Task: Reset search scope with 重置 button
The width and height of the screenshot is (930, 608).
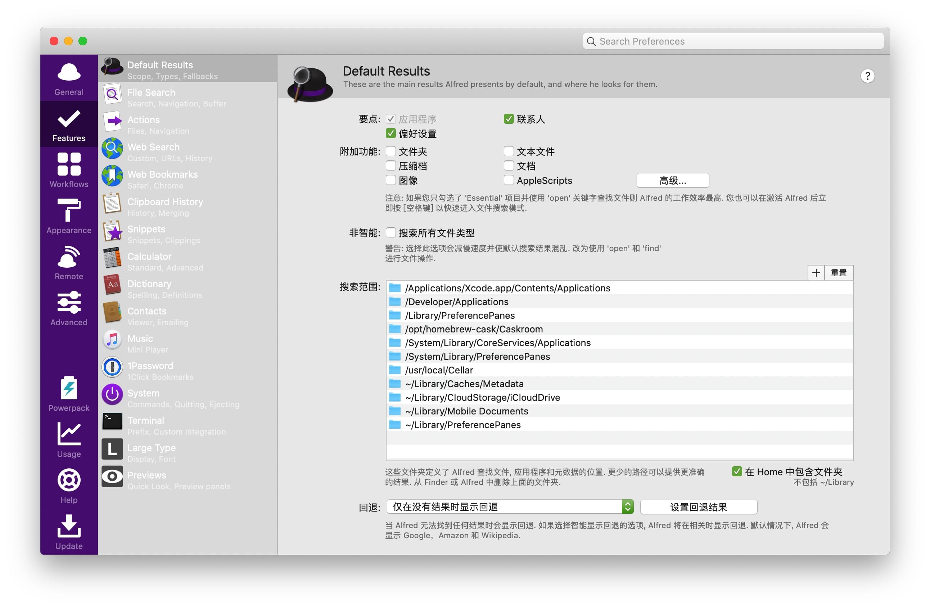Action: tap(839, 272)
